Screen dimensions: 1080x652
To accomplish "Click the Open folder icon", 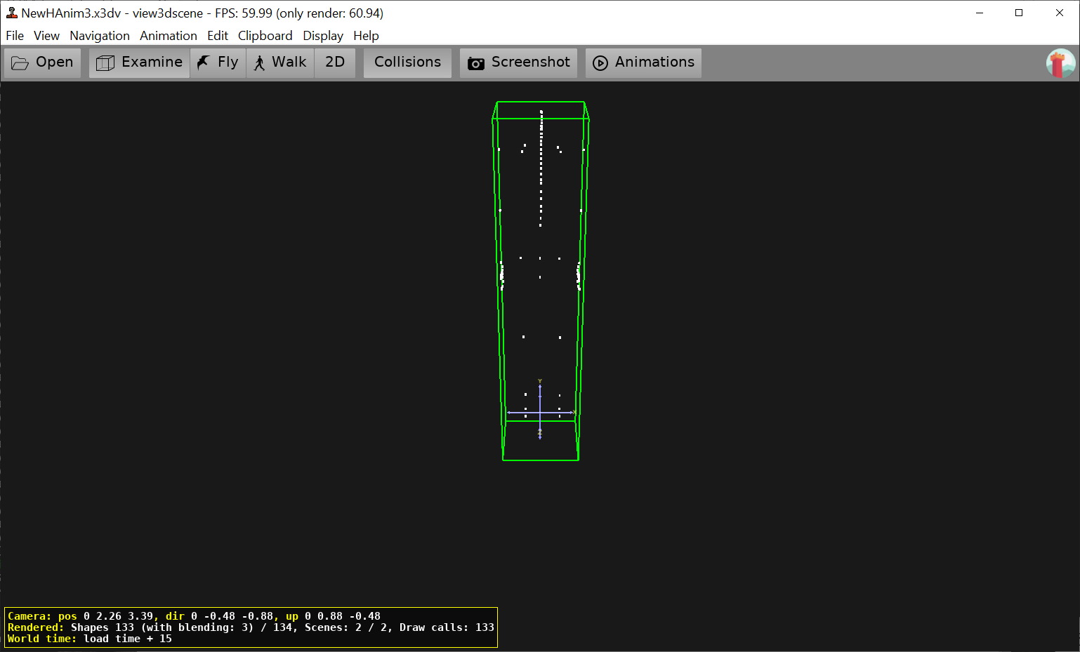I will [x=20, y=63].
